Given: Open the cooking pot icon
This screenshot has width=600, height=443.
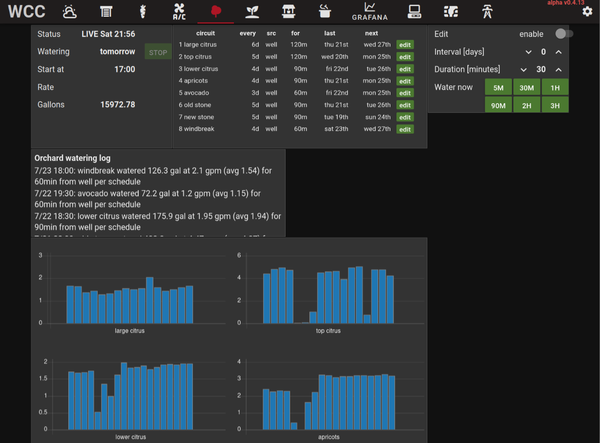Looking at the screenshot, I should [x=325, y=12].
